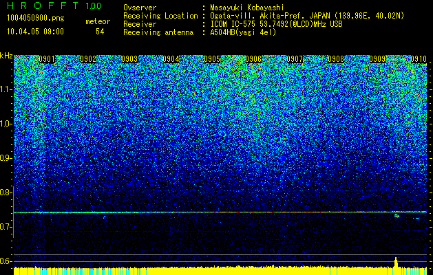Viewport: 433px width, 275px height.
Task: Select the antenna A504HB(yagi 4el) text
Action: [243, 32]
